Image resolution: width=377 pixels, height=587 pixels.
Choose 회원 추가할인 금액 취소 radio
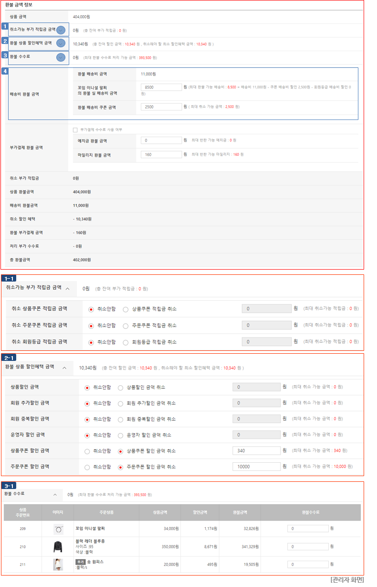(121, 403)
